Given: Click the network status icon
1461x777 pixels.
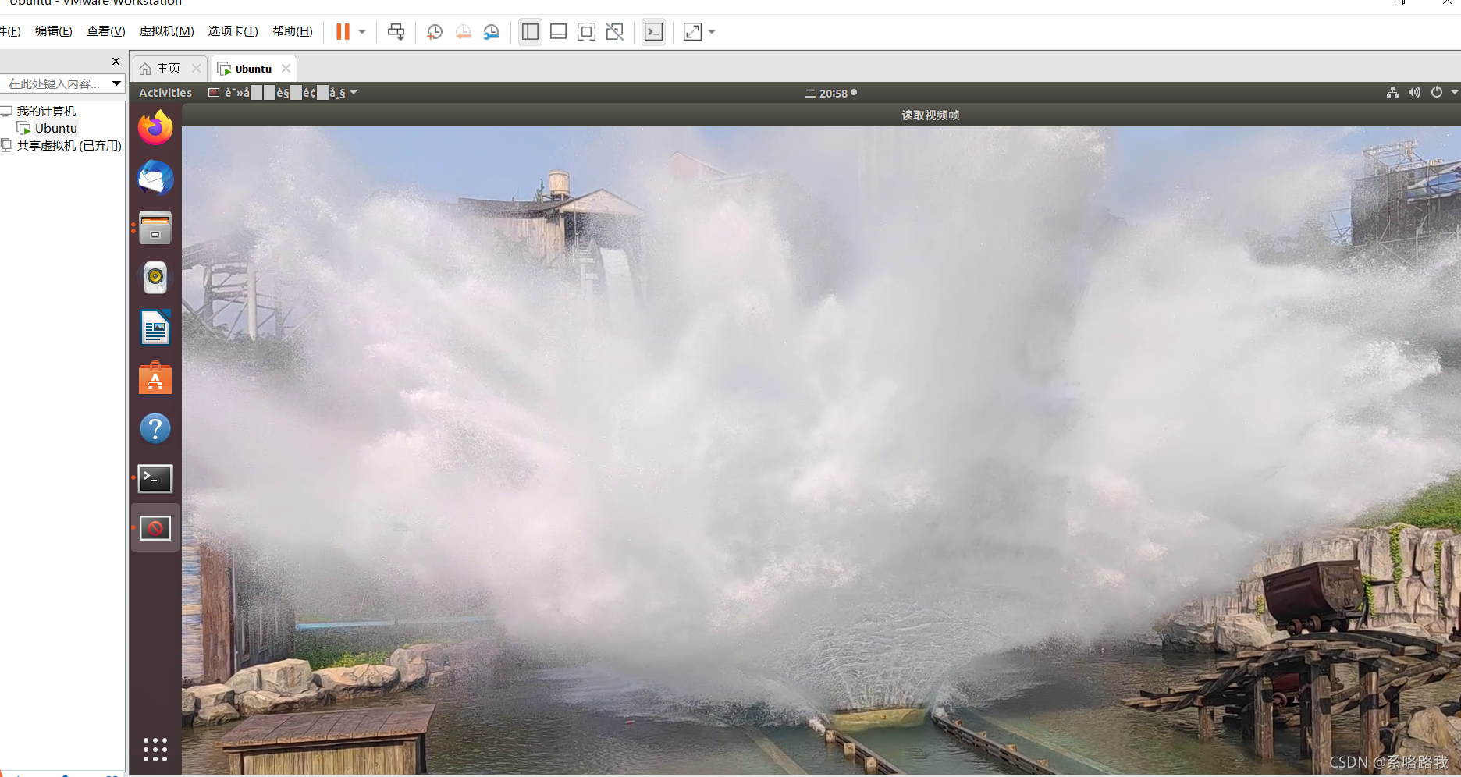Looking at the screenshot, I should click(x=1392, y=93).
